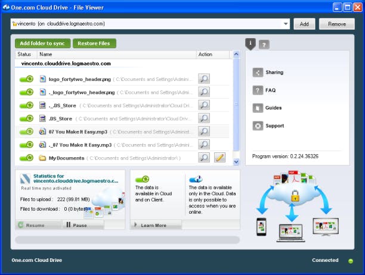Click the My Documents folder icon
This screenshot has height=275, width=365.
(x=42, y=158)
